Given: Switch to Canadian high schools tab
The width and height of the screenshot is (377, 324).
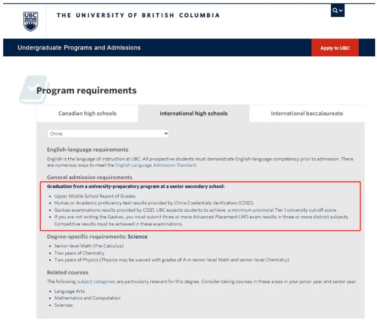Looking at the screenshot, I should click(87, 113).
